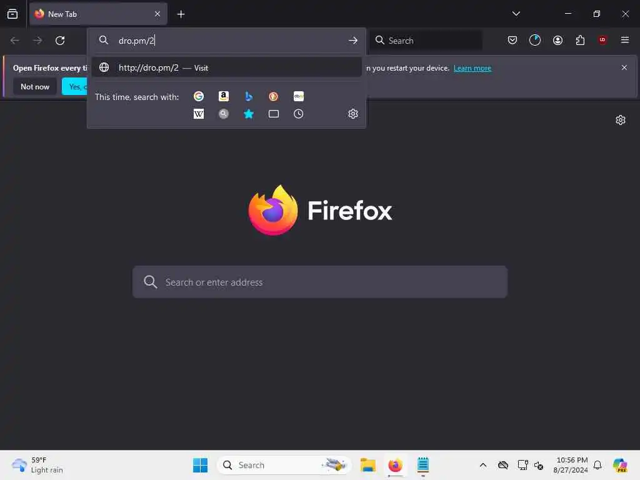Open the circular blue toolbar extension icon
This screenshot has width=640, height=480.
tap(535, 40)
